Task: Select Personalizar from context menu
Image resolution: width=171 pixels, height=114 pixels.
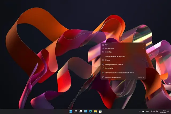Action: (110, 68)
